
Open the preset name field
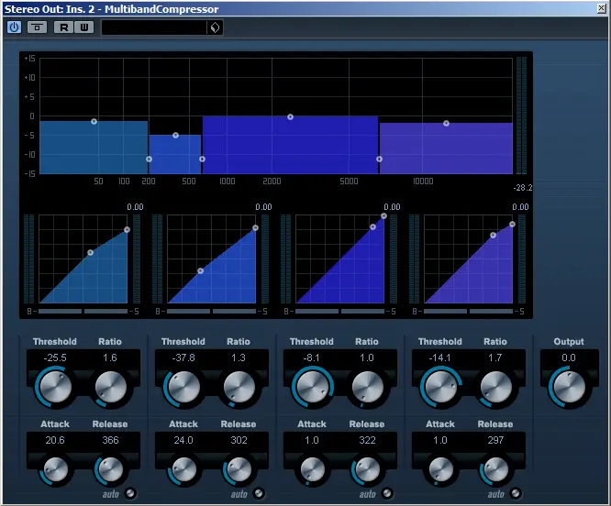[x=154, y=27]
